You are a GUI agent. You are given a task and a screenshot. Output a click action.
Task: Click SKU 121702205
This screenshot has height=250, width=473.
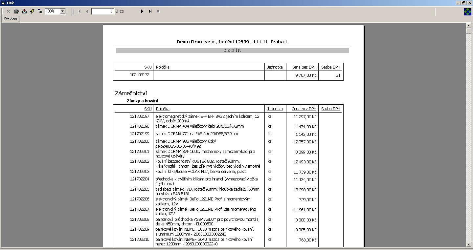[140, 189]
